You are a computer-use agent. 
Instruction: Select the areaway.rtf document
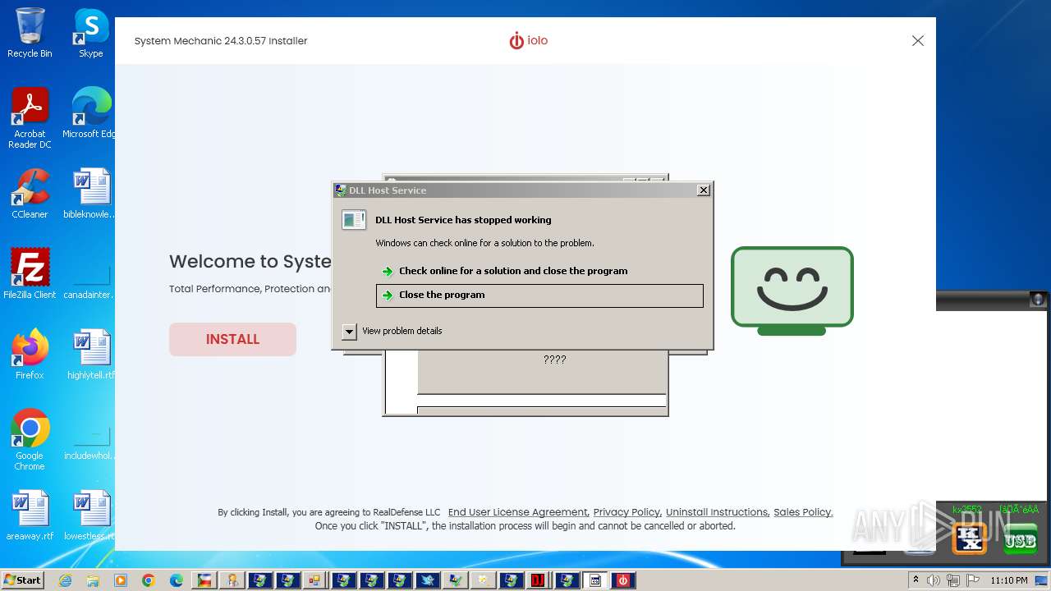(x=30, y=515)
